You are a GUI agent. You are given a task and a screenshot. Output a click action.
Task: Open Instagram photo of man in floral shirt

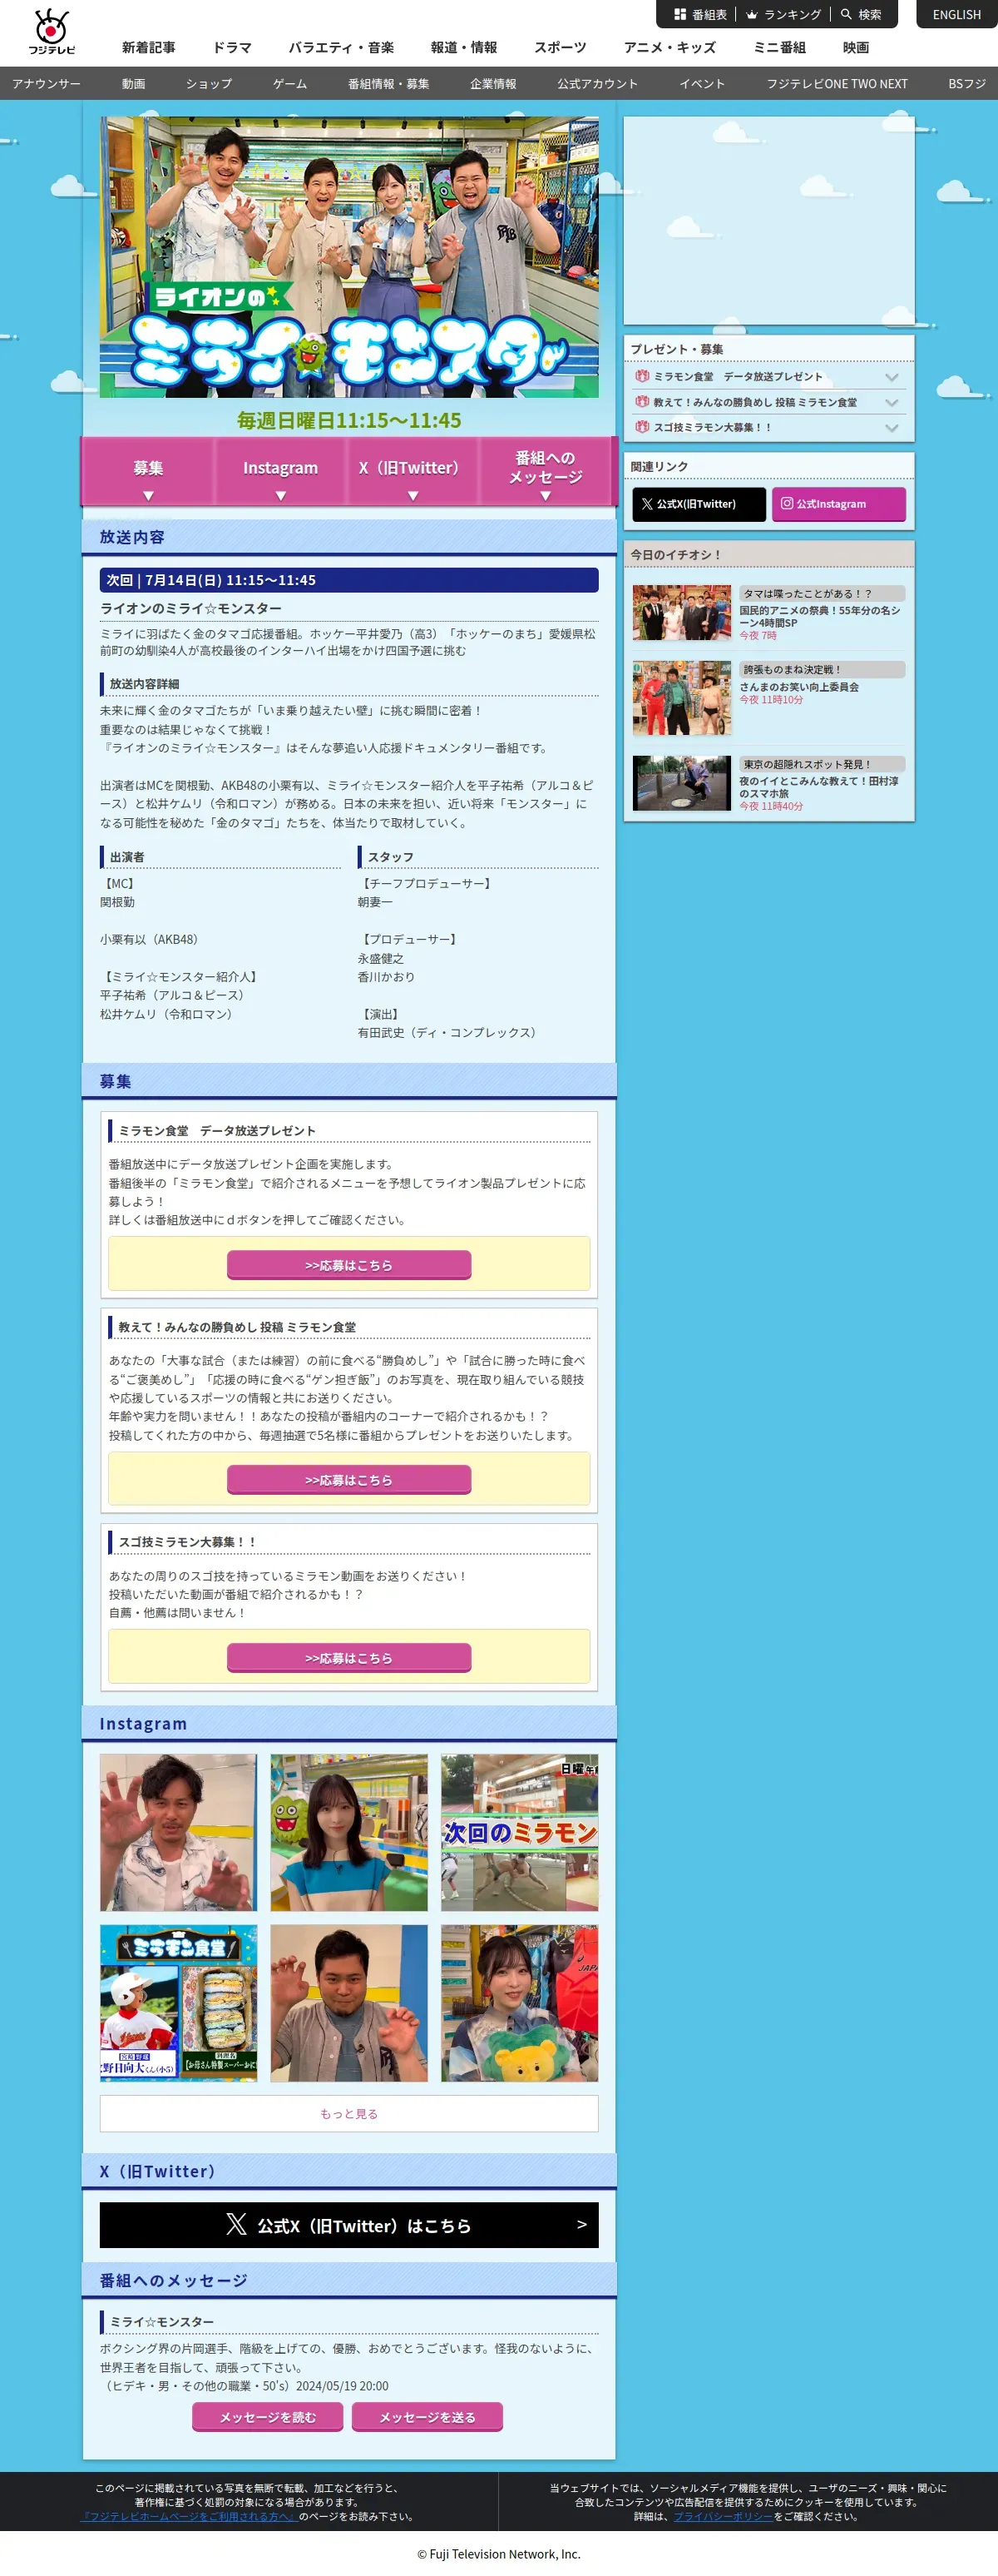(178, 1832)
